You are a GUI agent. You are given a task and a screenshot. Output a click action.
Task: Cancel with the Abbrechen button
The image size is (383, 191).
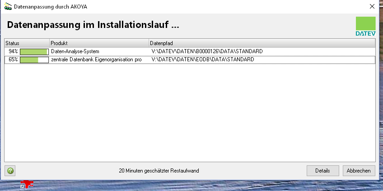pyautogui.click(x=359, y=171)
